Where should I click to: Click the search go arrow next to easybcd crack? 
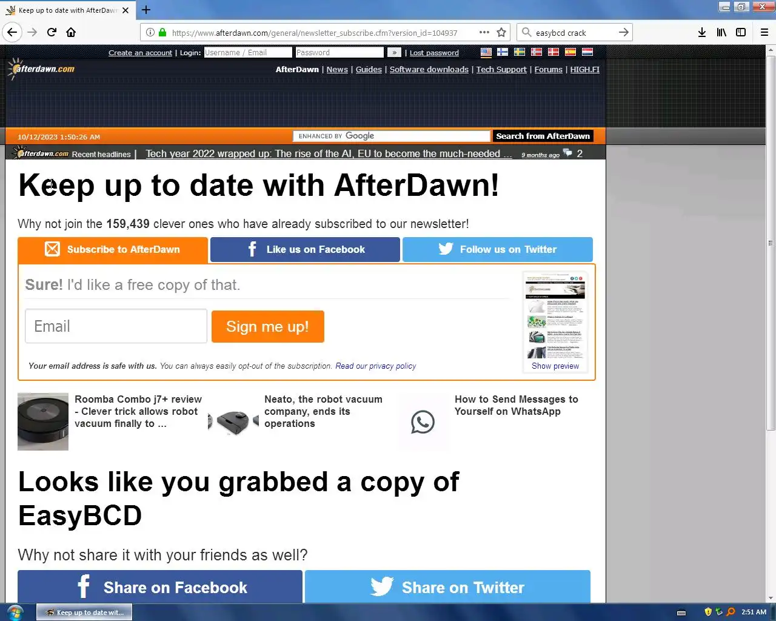623,32
